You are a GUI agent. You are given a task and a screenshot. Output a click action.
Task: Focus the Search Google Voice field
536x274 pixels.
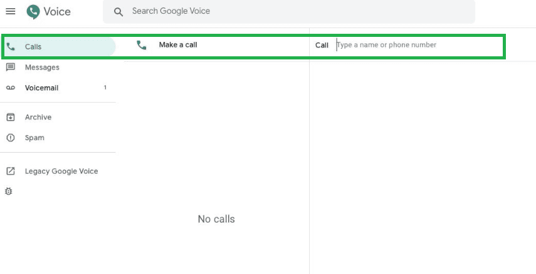[282, 11]
